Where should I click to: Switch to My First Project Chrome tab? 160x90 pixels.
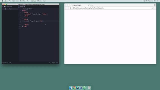pyautogui.click(x=80, y=5)
